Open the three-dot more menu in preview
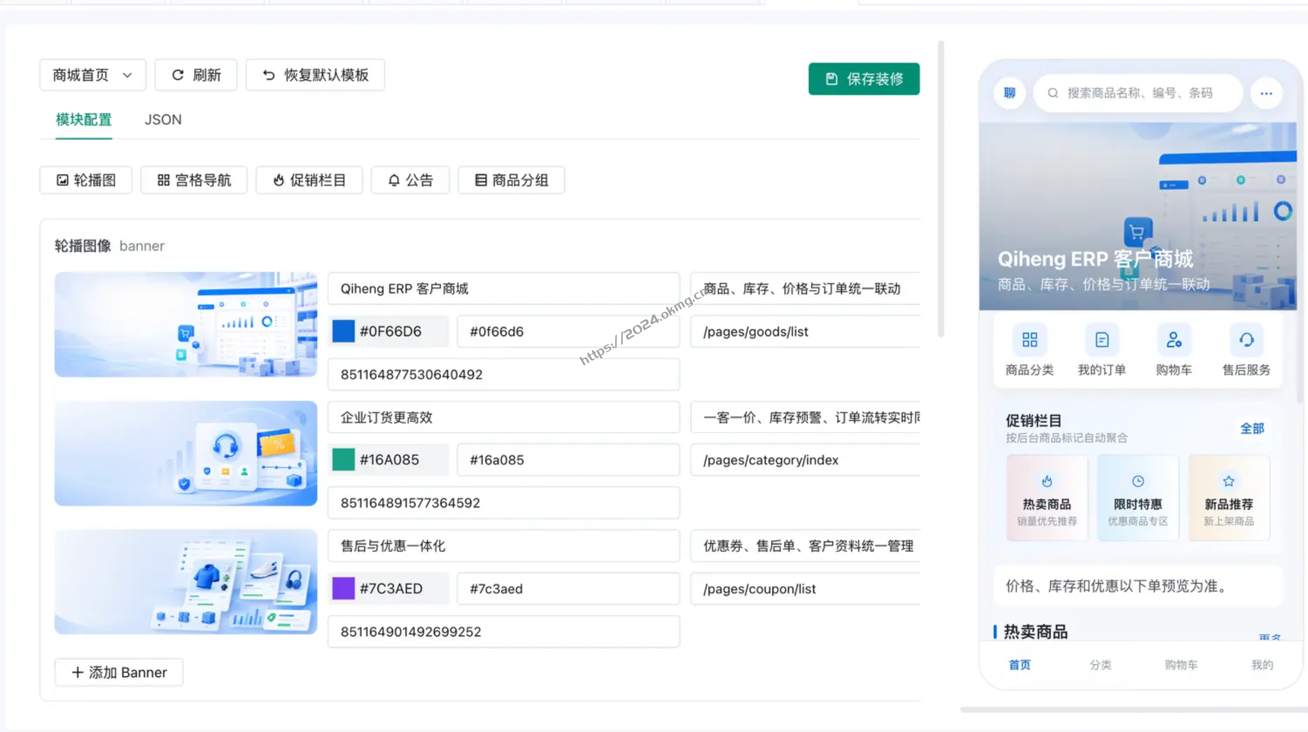Viewport: 1308px width, 732px height. (x=1267, y=94)
